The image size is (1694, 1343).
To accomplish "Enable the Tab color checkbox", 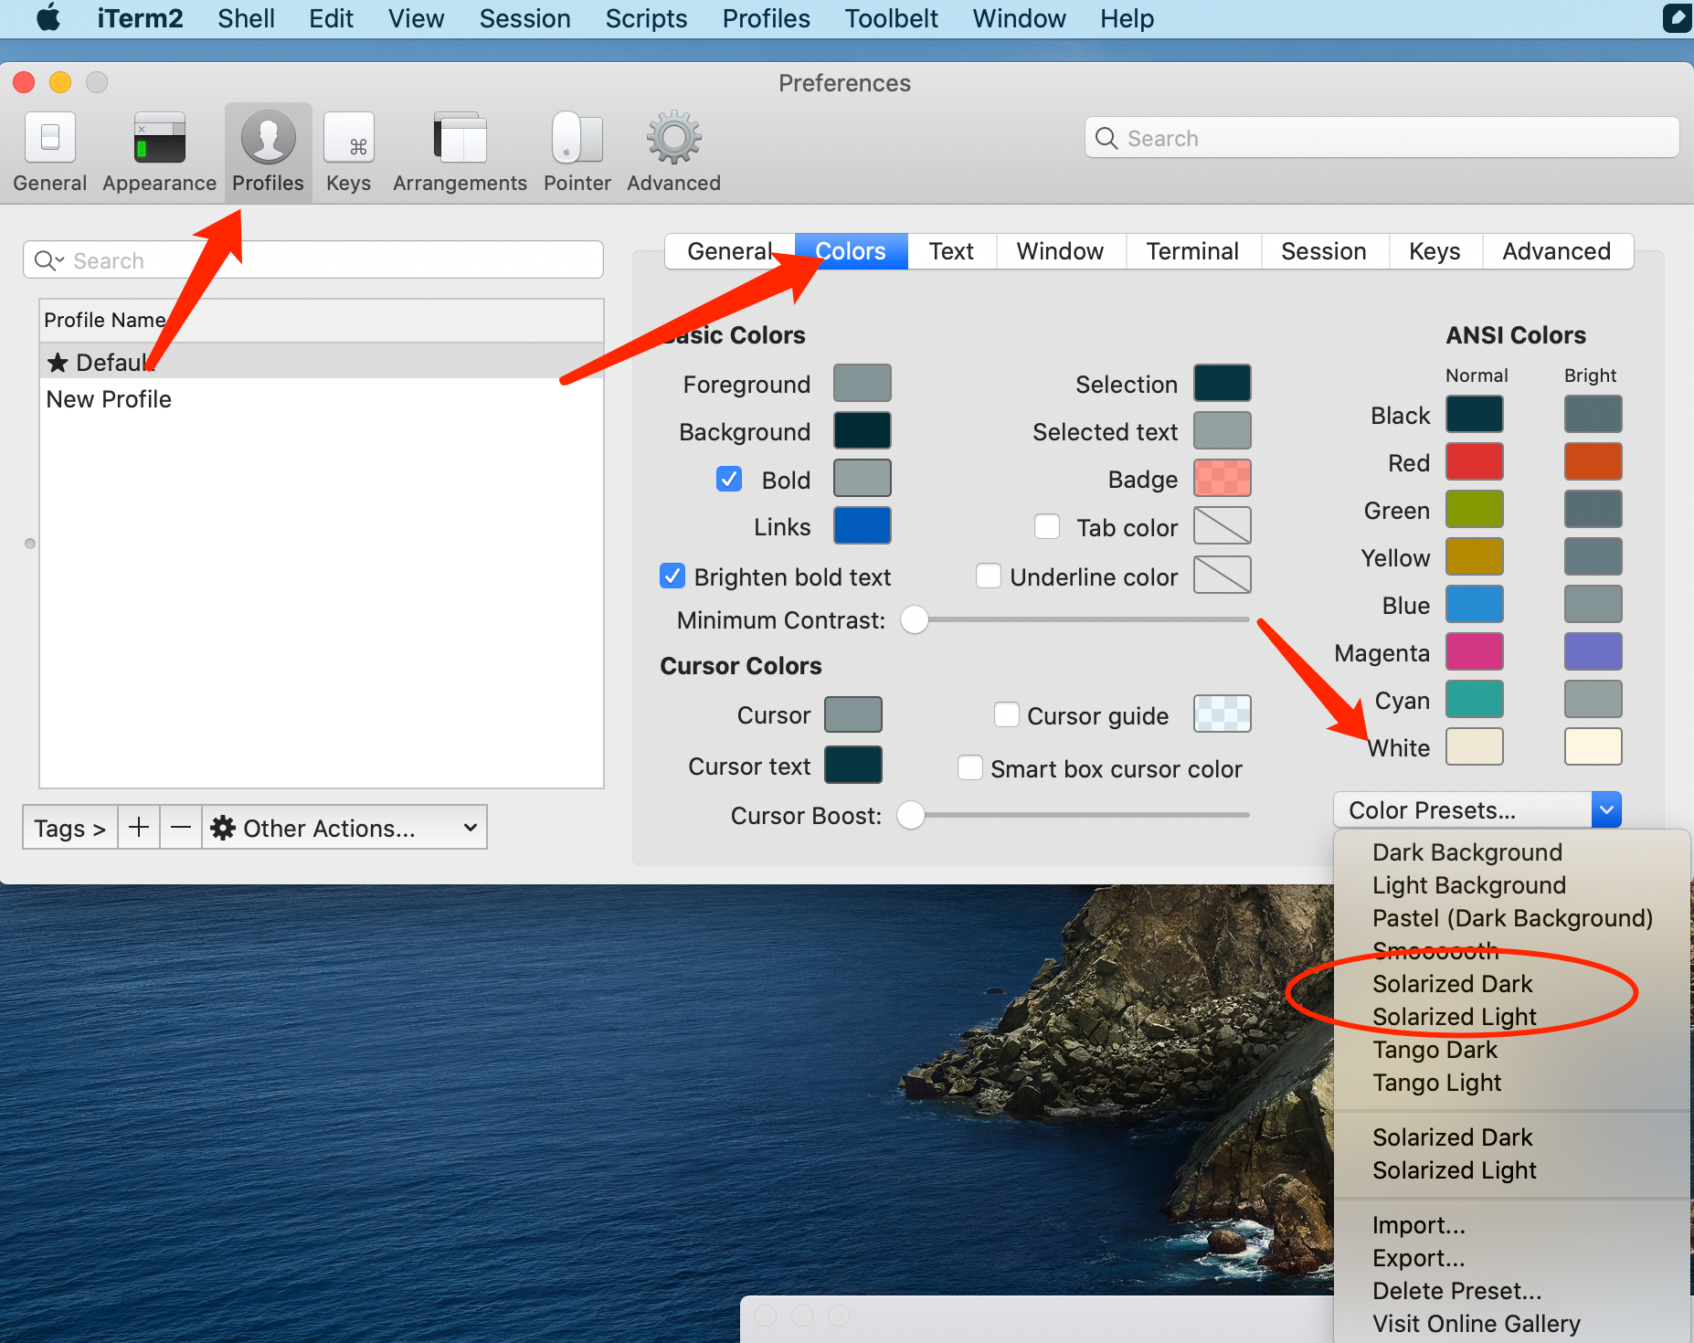I will coord(1047,527).
